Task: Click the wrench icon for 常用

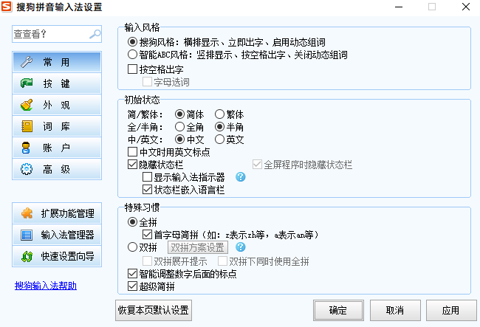Action: coord(27,62)
